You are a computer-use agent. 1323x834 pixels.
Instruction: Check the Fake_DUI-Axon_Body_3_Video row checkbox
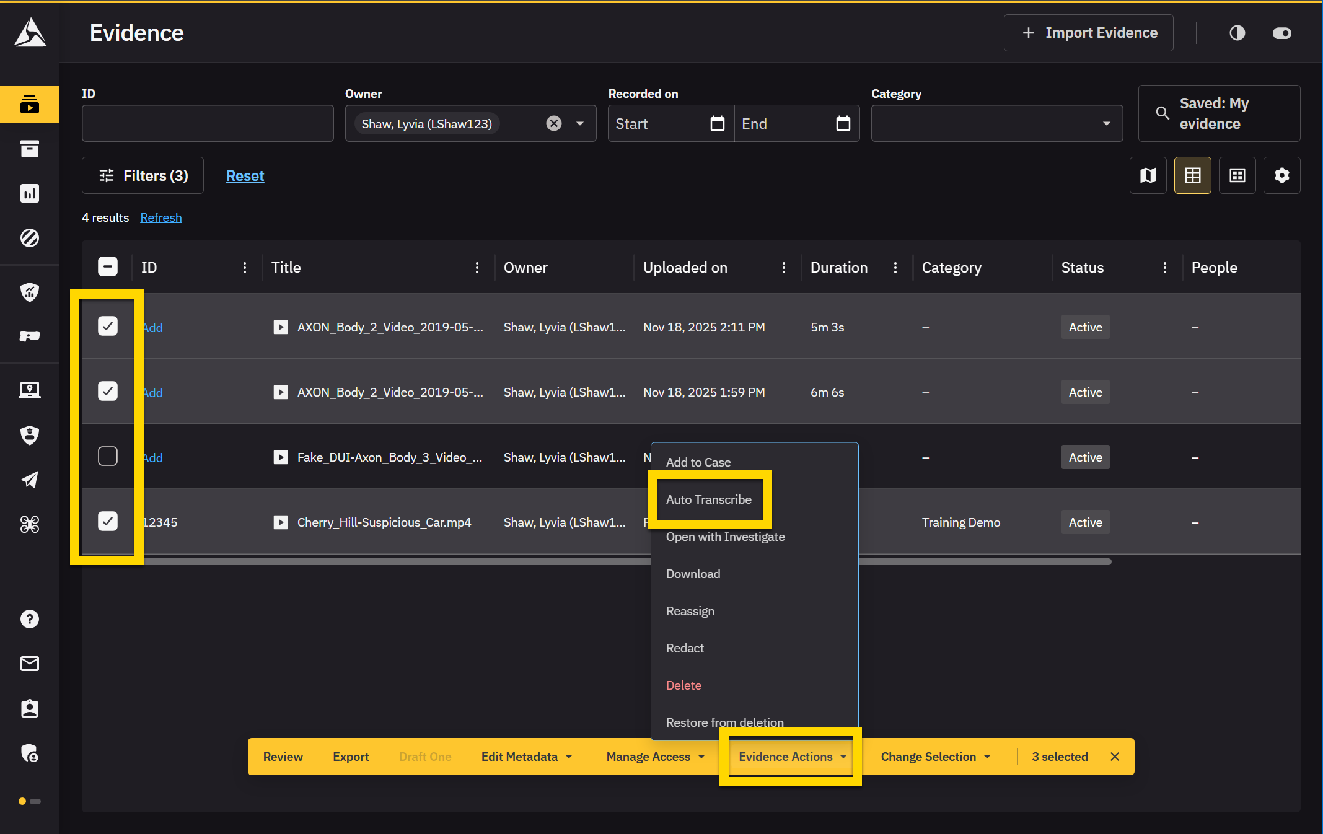click(108, 457)
